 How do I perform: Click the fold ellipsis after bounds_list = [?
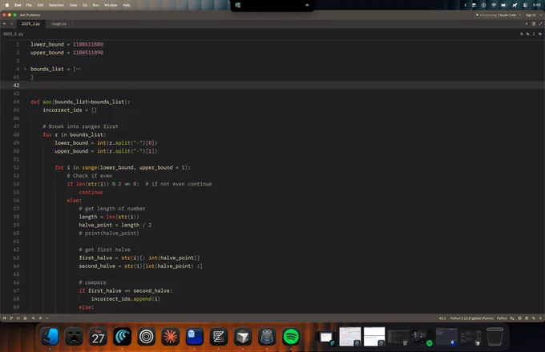pyautogui.click(x=79, y=69)
